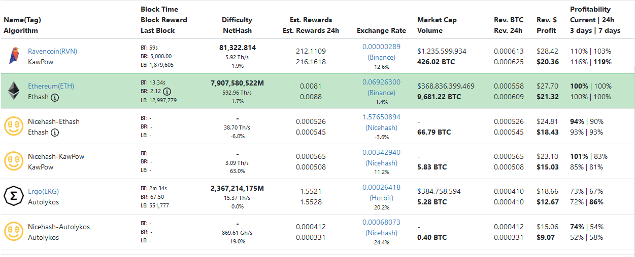
Task: Click the Market Cap column header
Action: point(437,20)
